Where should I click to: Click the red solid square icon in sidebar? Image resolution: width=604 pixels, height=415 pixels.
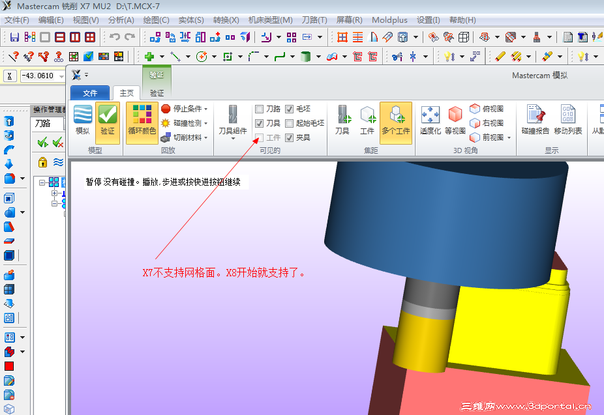(9, 366)
